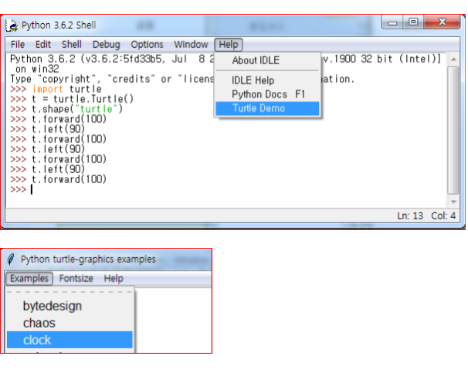
Task: Open Python Docs F1 entry
Action: [267, 94]
